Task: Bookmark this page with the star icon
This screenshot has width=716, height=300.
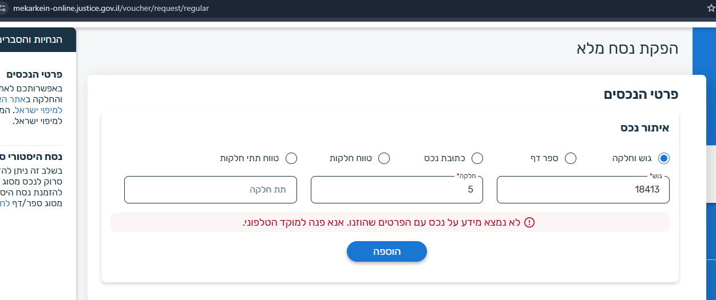Action: pos(711,8)
